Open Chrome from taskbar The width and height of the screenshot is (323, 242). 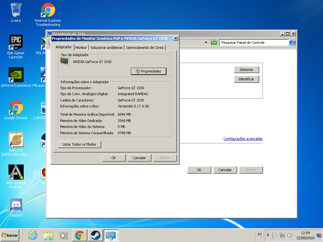[80, 235]
